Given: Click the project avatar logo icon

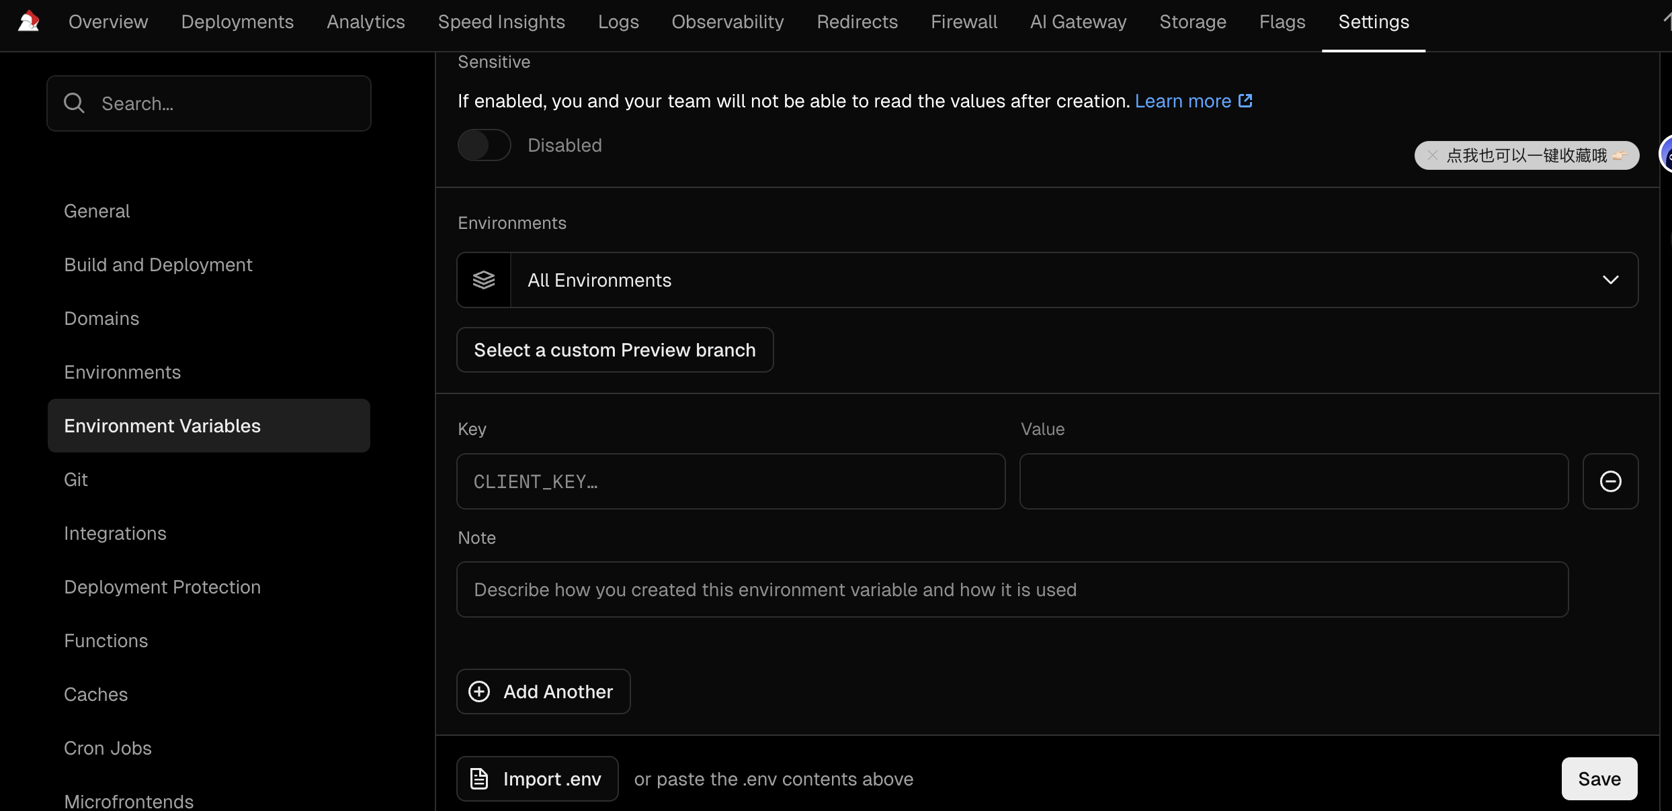Looking at the screenshot, I should pyautogui.click(x=28, y=21).
